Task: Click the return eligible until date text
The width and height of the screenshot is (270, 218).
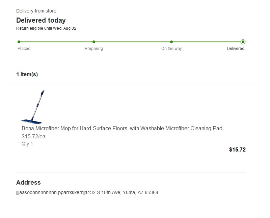Action: click(x=46, y=28)
